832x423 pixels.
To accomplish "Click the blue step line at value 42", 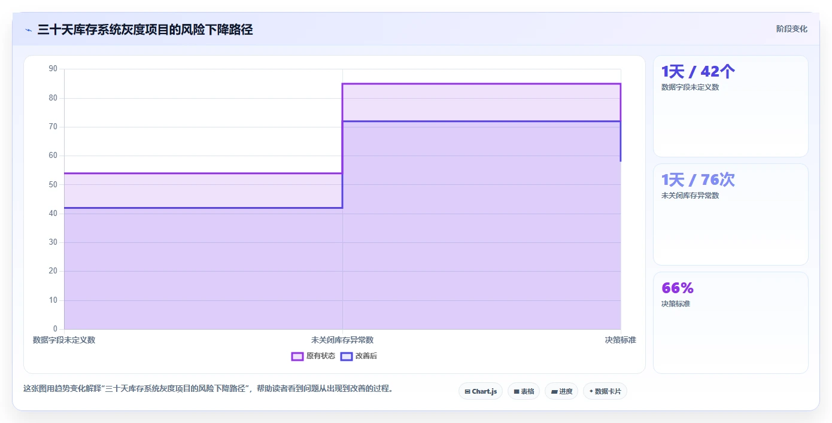I will [203, 208].
